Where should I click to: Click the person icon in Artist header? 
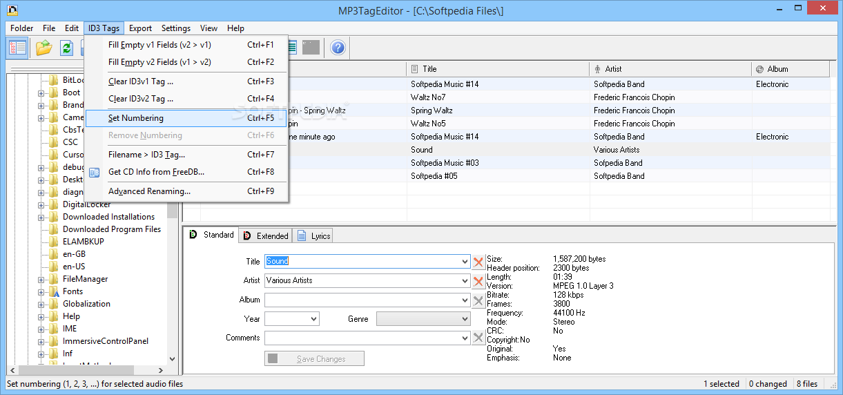click(598, 69)
